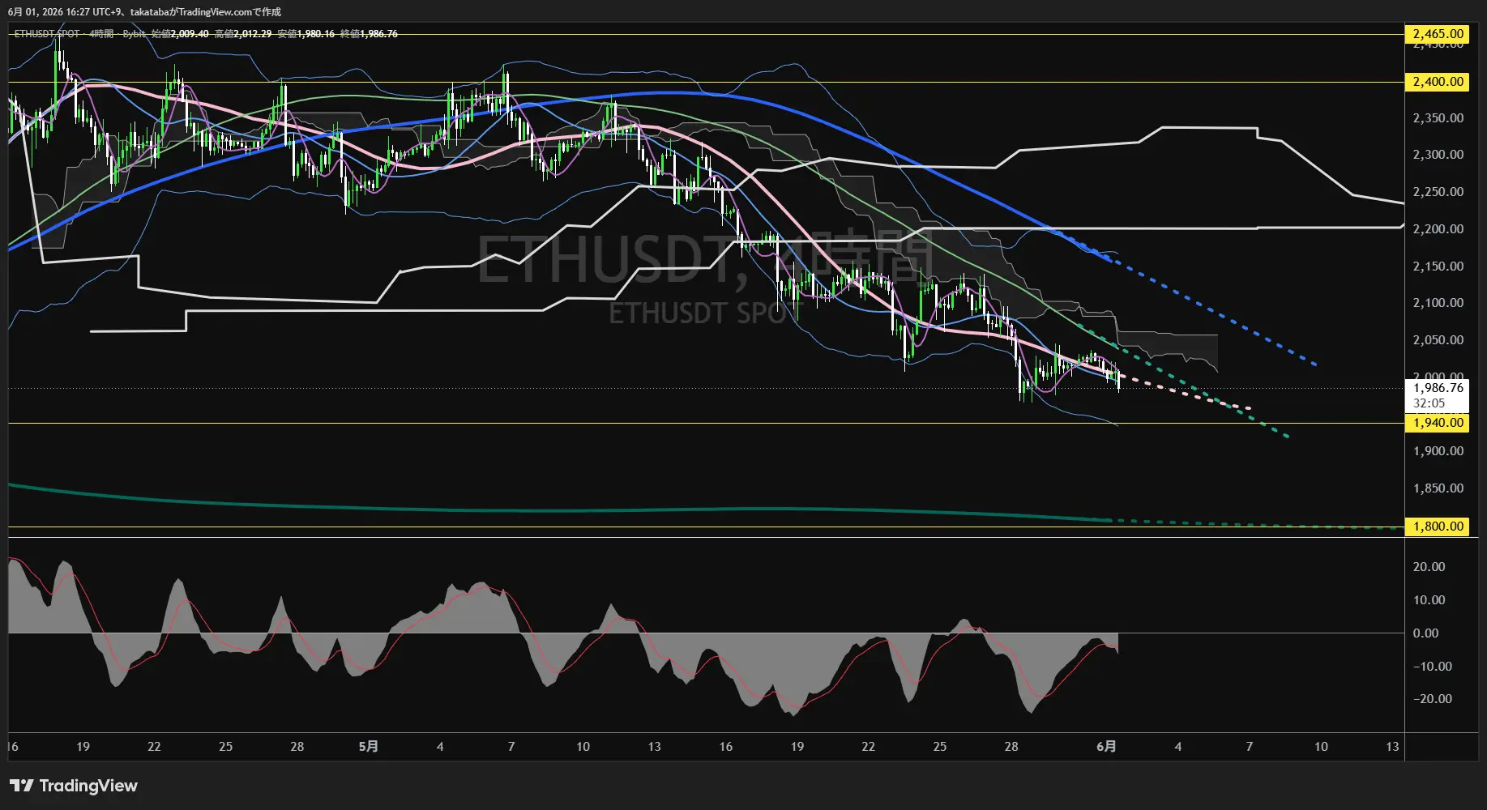
Task: Click the ETHUSDT SPOT symbol name in the chart legend
Action: 47,34
